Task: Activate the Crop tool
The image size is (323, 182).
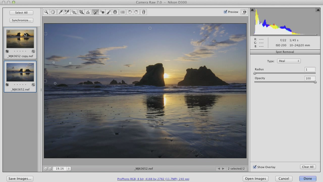Action: pyautogui.click(x=81, y=12)
